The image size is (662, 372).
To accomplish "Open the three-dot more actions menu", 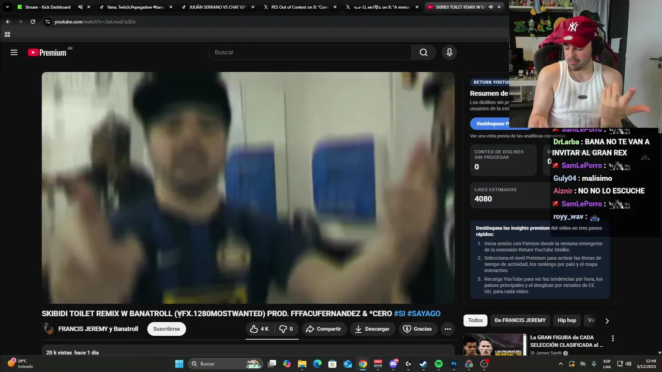I will (x=448, y=329).
